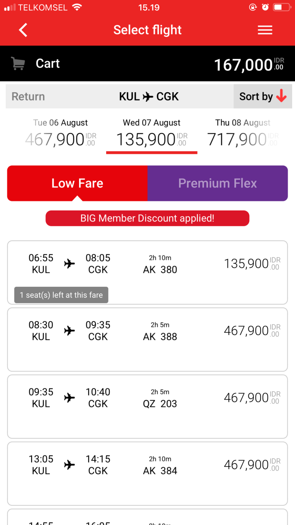
Task: Tap the shopping cart icon
Action: (x=18, y=64)
